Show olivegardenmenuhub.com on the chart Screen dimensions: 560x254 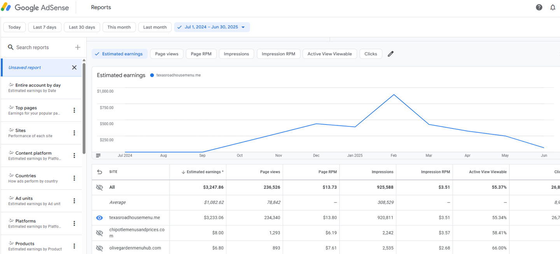pos(100,248)
